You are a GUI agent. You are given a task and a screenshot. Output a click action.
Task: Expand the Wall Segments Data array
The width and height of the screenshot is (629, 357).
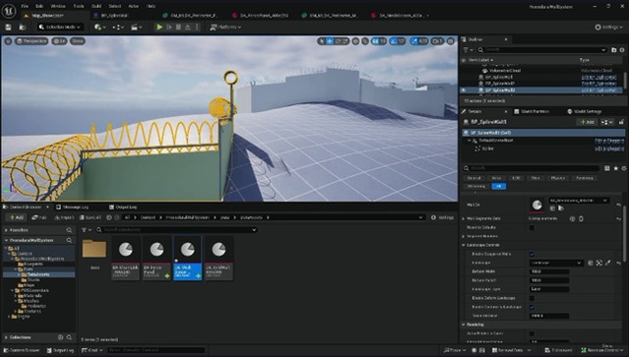[464, 218]
